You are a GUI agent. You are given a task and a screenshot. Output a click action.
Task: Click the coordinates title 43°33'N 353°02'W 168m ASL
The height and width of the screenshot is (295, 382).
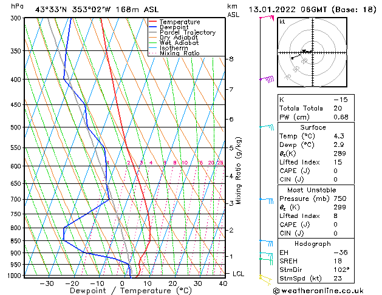tap(97, 10)
